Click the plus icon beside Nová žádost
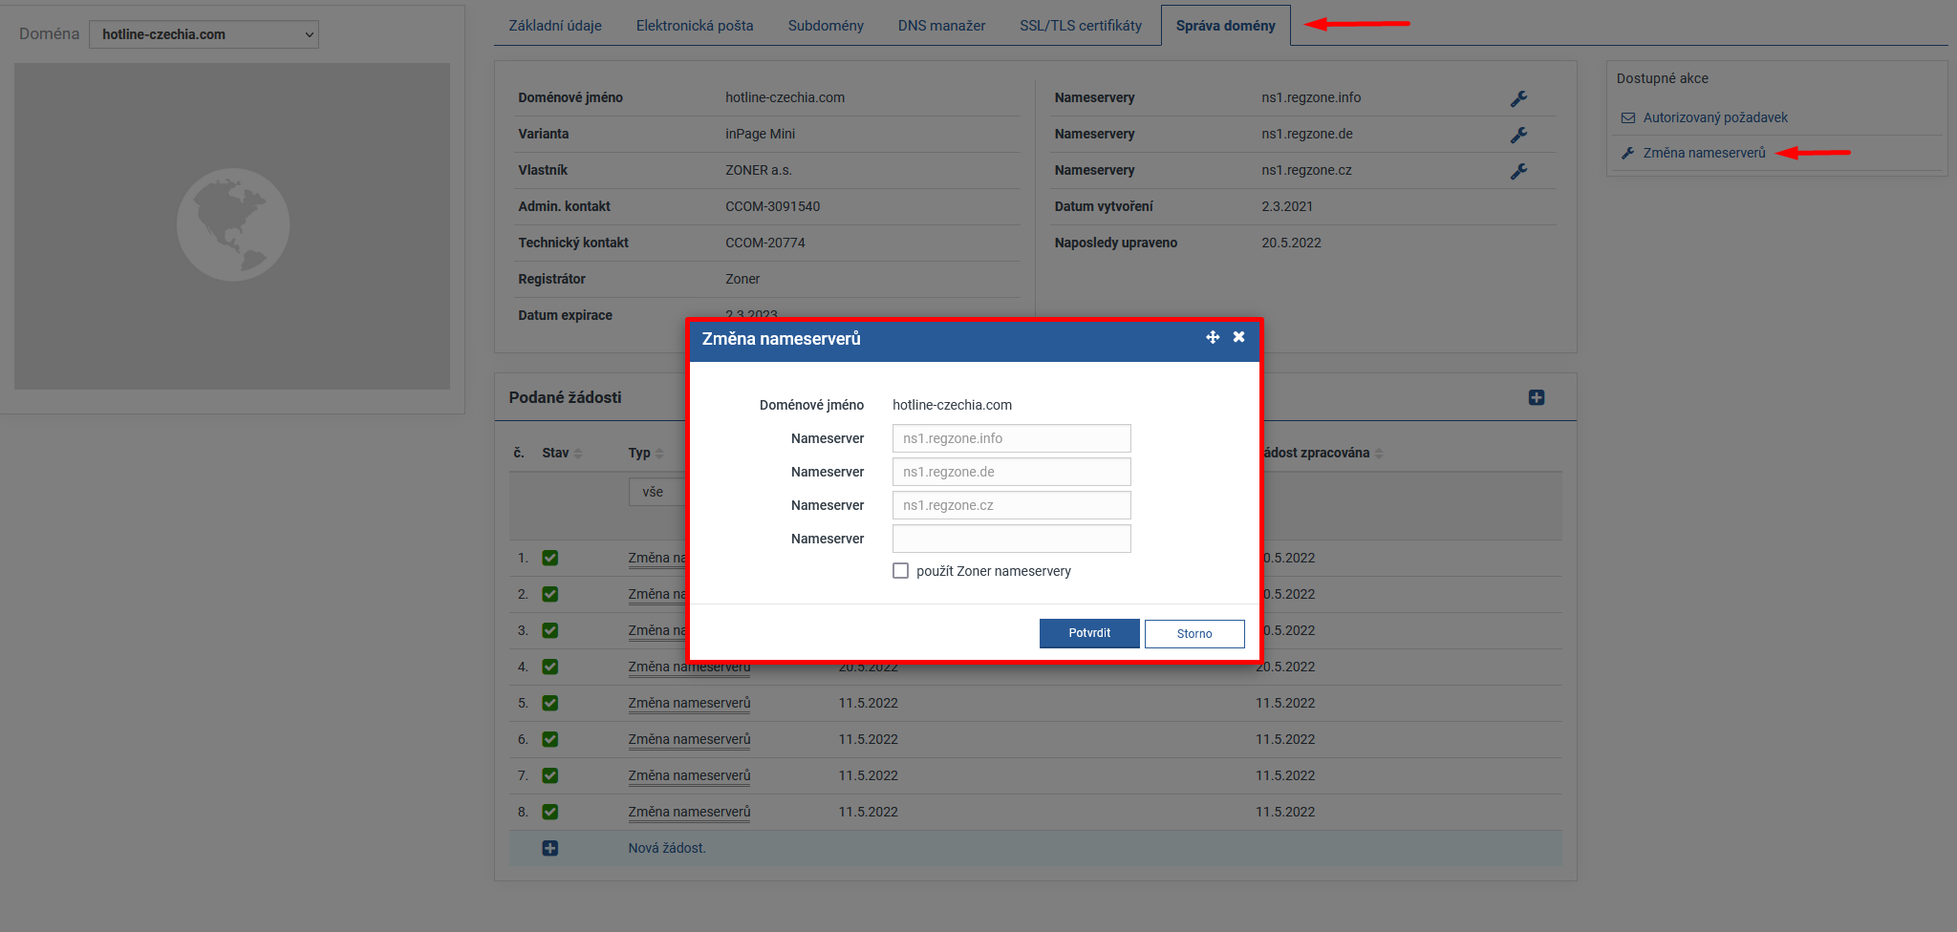The height and width of the screenshot is (932, 1957). 550,848
